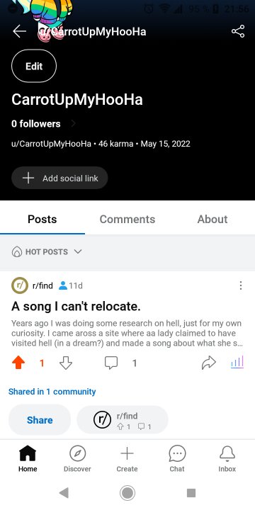The height and width of the screenshot is (510, 255).
Task: Open the post three-dot overflow menu
Action: [240, 285]
